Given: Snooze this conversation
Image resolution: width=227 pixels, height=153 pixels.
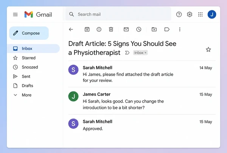Looking at the screenshot, I should (x=139, y=30).
